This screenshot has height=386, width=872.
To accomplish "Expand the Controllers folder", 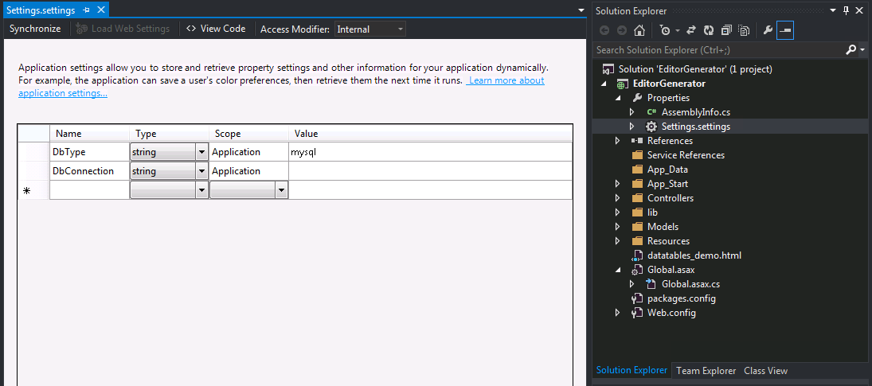I will pyautogui.click(x=618, y=198).
